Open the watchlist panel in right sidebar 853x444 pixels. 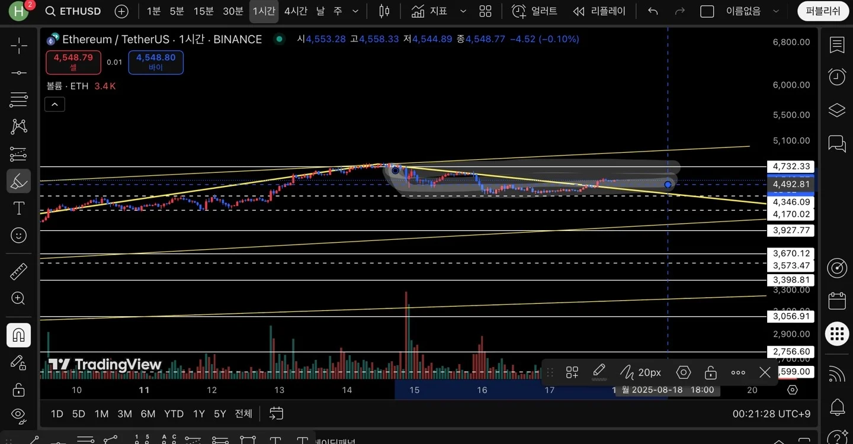(x=837, y=45)
